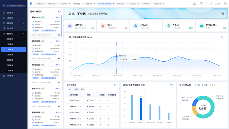229x129 pixels.
Task: Expand the 统计报表 menu chevron
Action: 24,28
